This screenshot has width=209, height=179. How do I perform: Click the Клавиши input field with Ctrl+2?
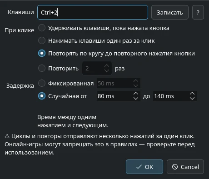point(93,12)
